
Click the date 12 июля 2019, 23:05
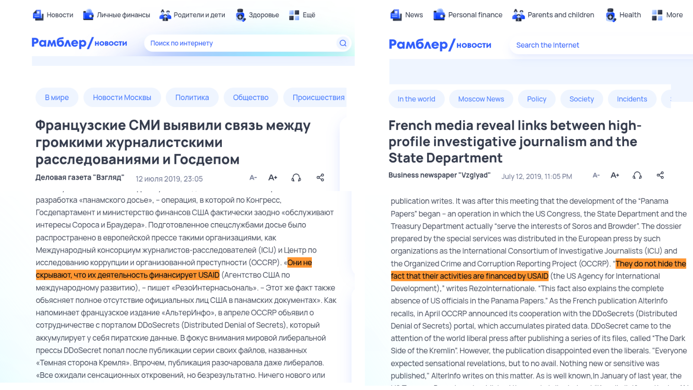169,179
